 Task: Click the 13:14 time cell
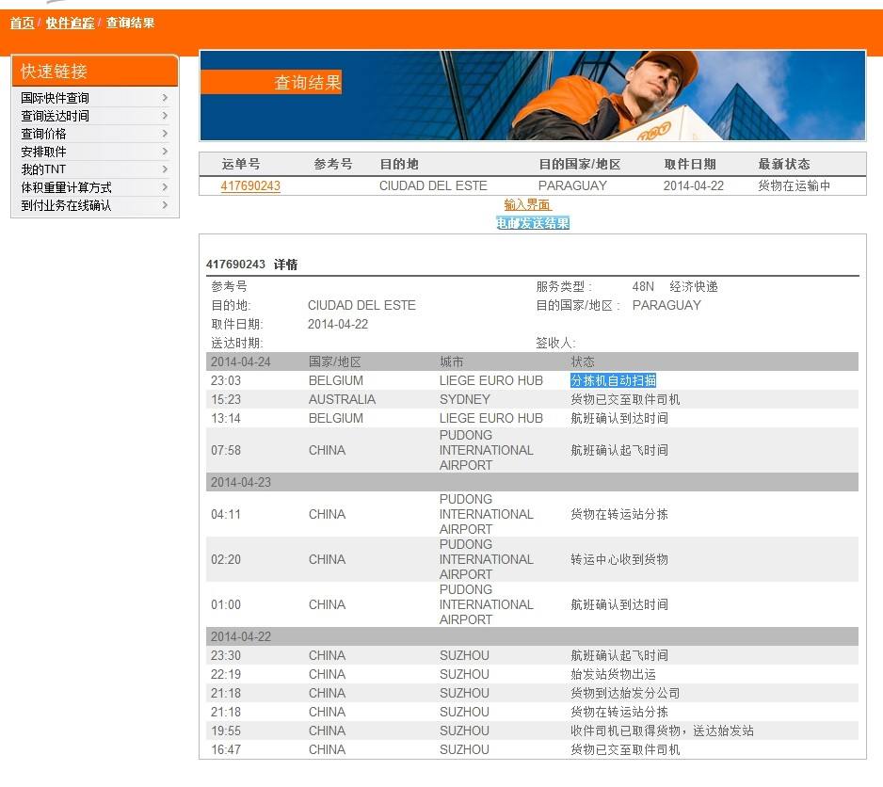tap(226, 419)
